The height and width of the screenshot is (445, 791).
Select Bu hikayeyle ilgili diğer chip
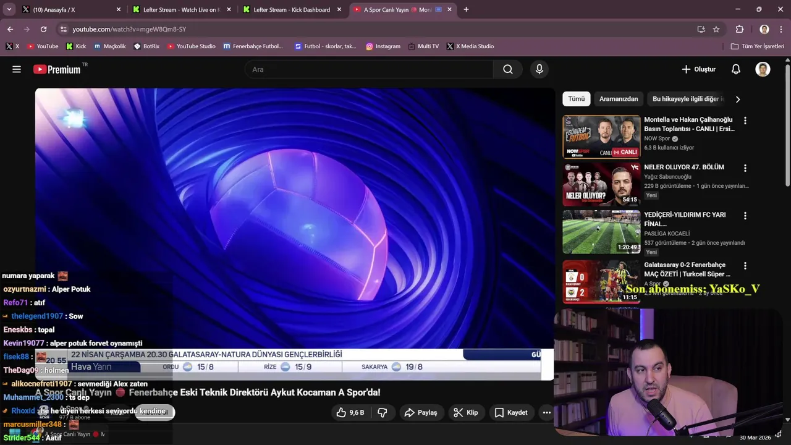pos(688,99)
